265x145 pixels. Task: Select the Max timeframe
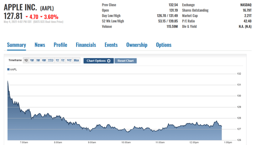[x=76, y=60]
